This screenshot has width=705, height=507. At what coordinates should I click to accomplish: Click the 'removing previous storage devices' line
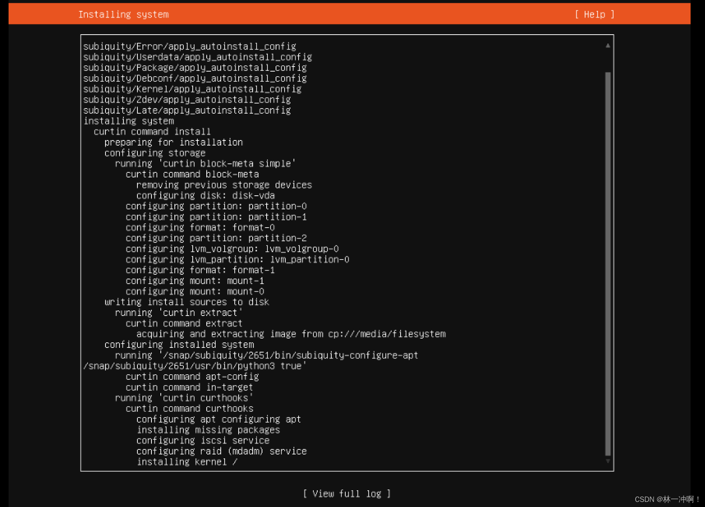click(224, 185)
